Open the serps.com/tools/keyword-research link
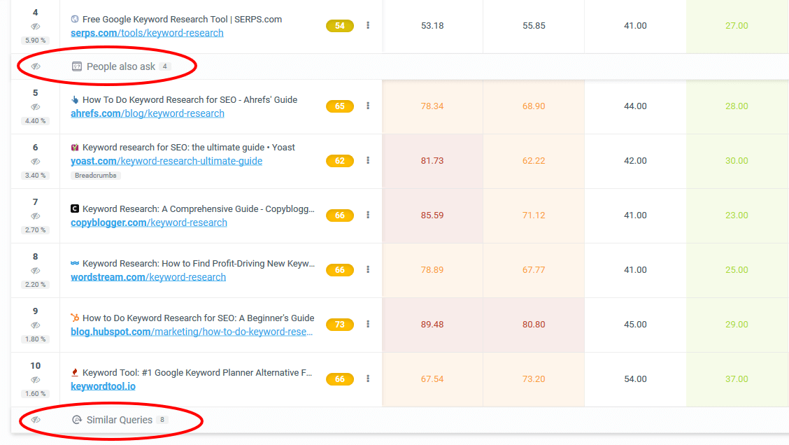Image resolution: width=789 pixels, height=445 pixels. tap(147, 33)
